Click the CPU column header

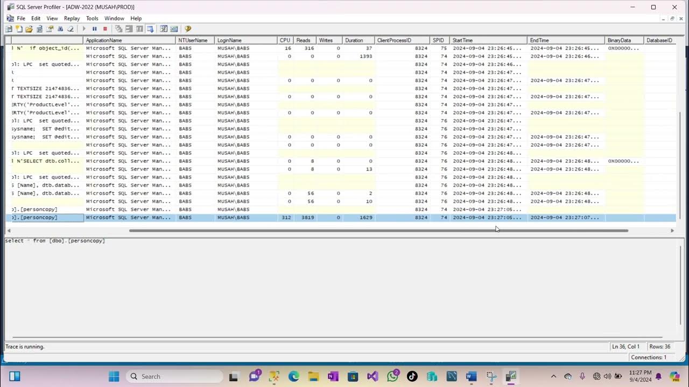[285, 40]
